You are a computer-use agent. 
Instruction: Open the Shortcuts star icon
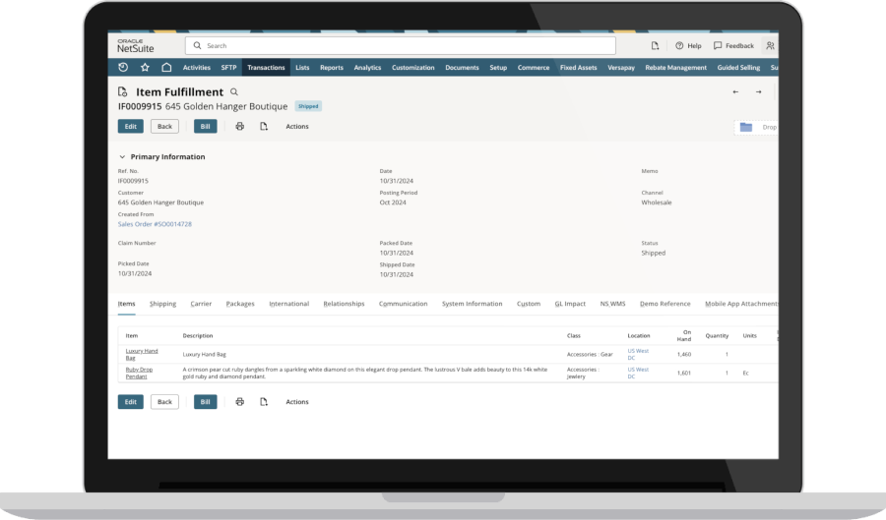tap(145, 68)
